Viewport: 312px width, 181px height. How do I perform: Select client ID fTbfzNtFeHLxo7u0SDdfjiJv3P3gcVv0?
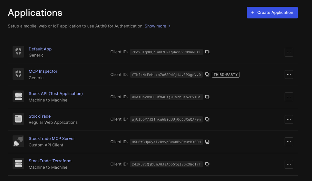pyautogui.click(x=166, y=75)
